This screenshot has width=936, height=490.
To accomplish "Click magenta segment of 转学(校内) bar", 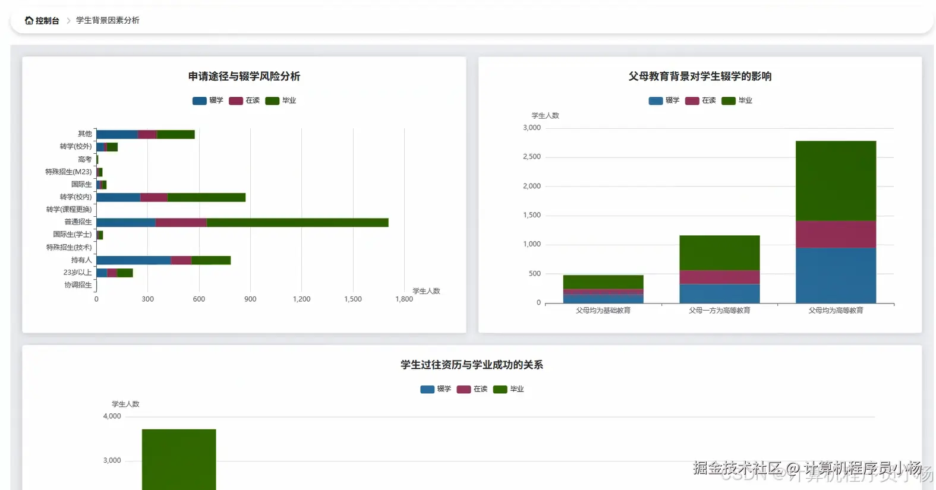I will 154,198.
